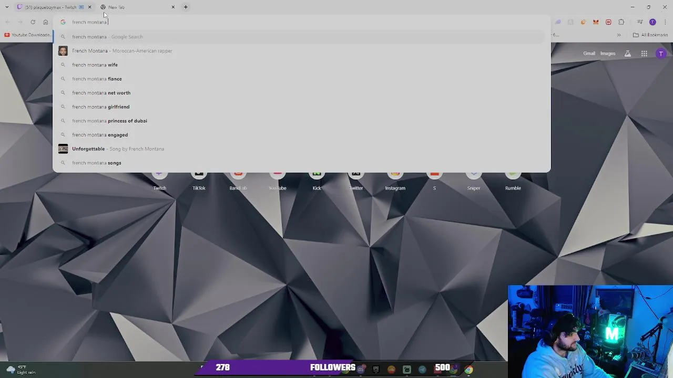Open the Sniper shortcut tile
This screenshot has width=673, height=378.
tap(474, 182)
